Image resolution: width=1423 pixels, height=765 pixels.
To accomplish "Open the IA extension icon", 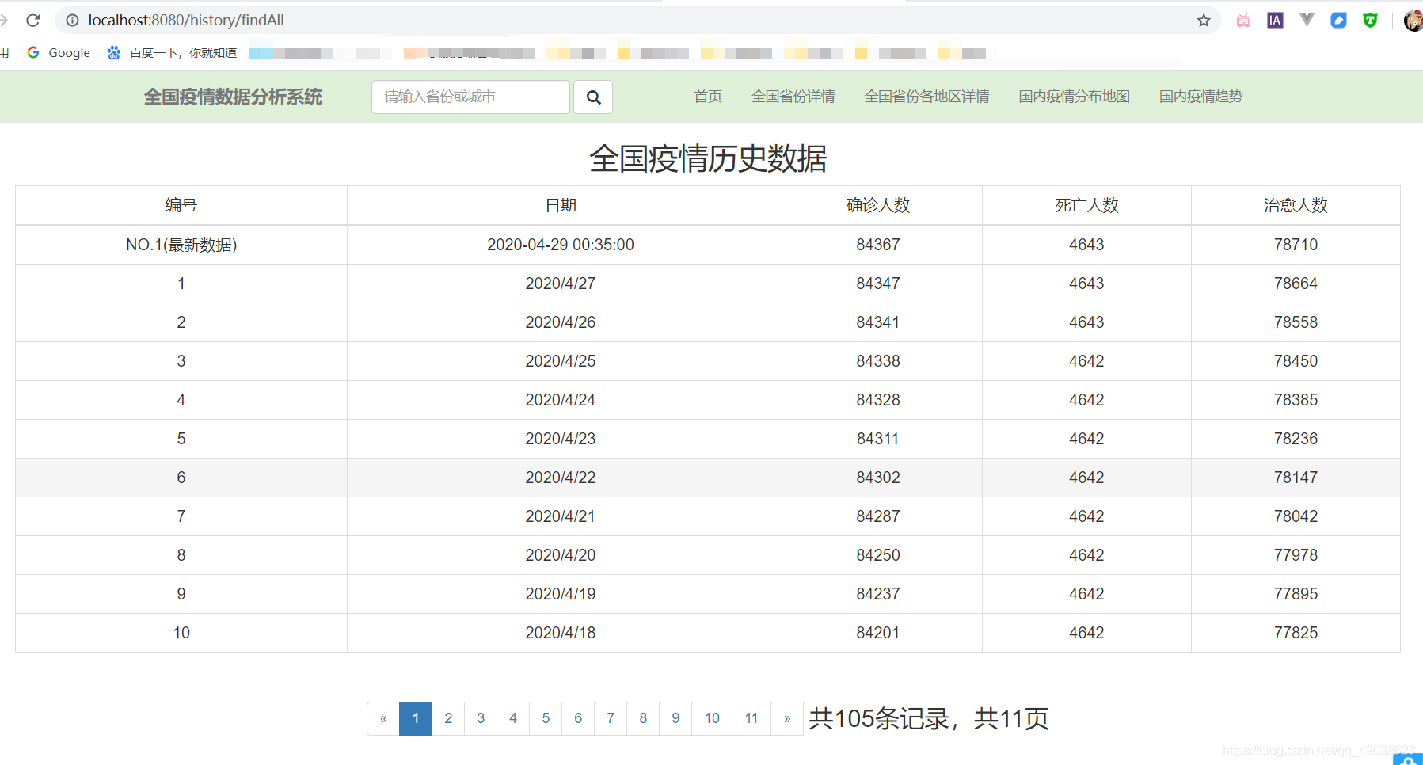I will coord(1275,21).
